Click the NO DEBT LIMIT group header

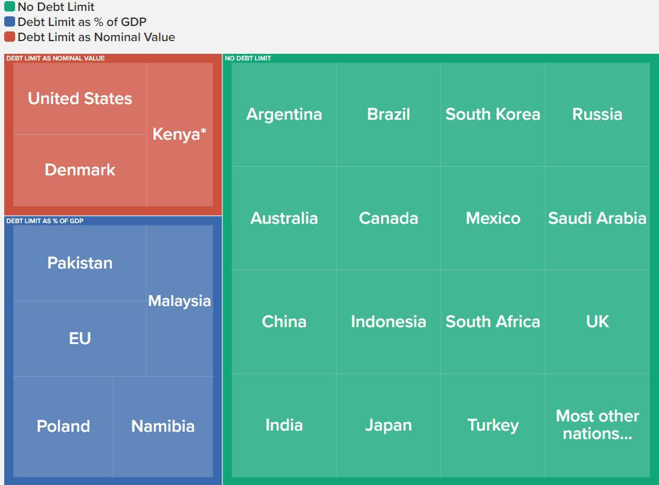pyautogui.click(x=248, y=58)
